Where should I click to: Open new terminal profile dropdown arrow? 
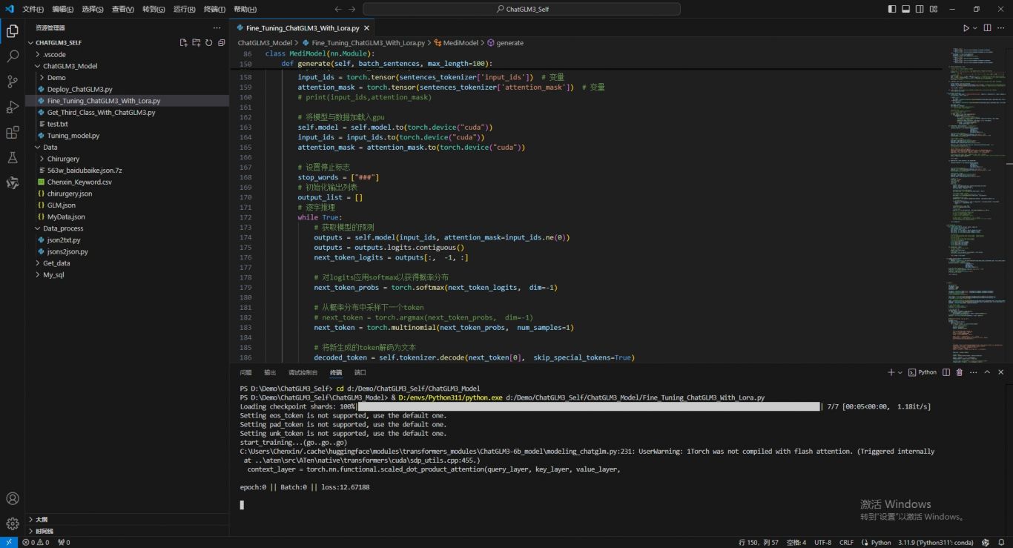(900, 372)
